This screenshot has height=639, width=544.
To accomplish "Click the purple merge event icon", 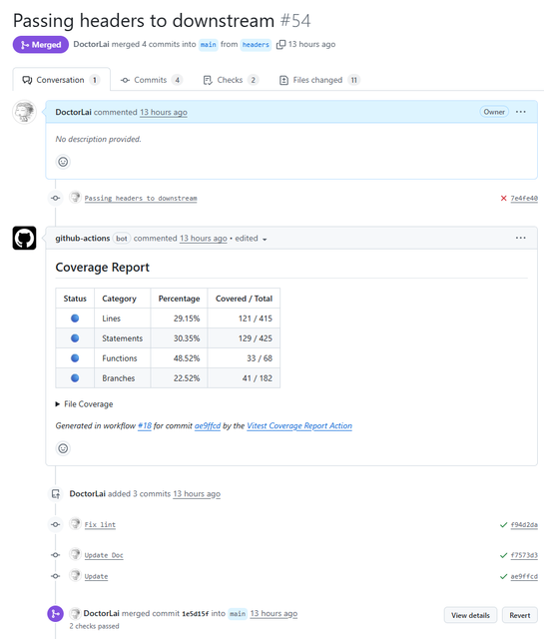I will [x=56, y=614].
